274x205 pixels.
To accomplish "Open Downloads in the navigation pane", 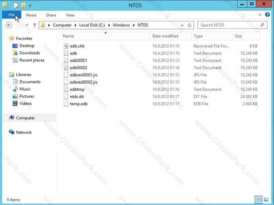I will (29, 53).
